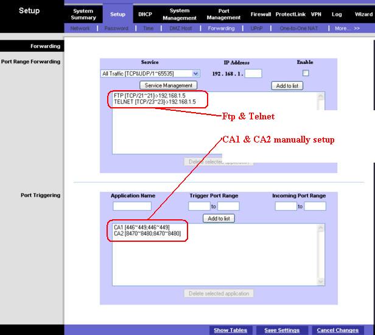The image size is (375, 335).
Task: Select the CA2 port triggering entry
Action: click(x=147, y=233)
